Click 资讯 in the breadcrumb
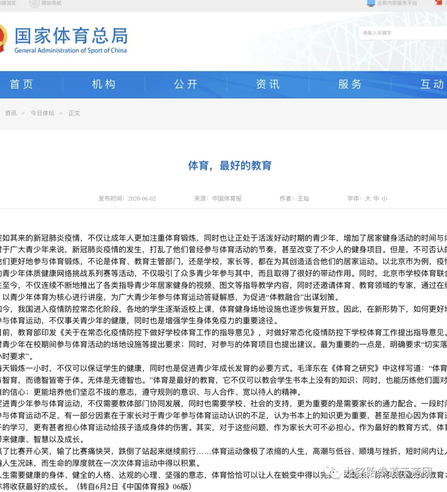 coord(11,113)
